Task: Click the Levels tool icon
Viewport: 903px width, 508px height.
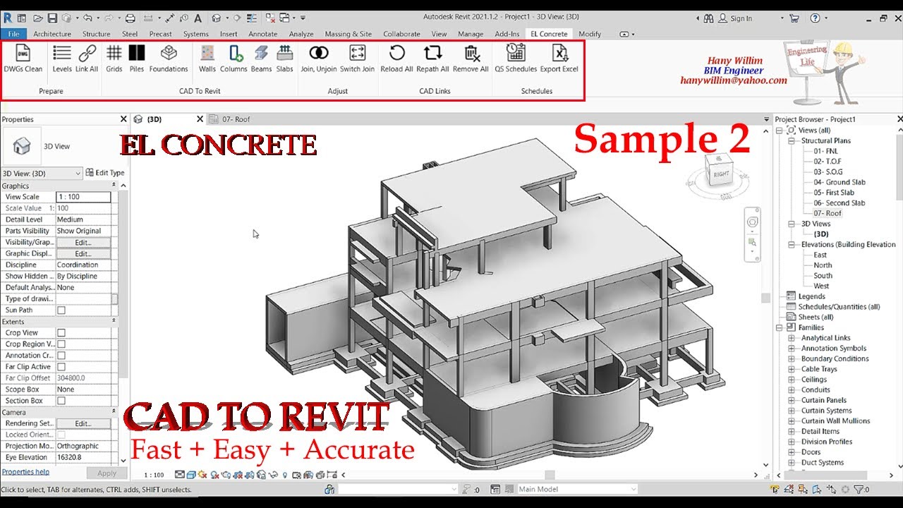Action: (x=62, y=53)
